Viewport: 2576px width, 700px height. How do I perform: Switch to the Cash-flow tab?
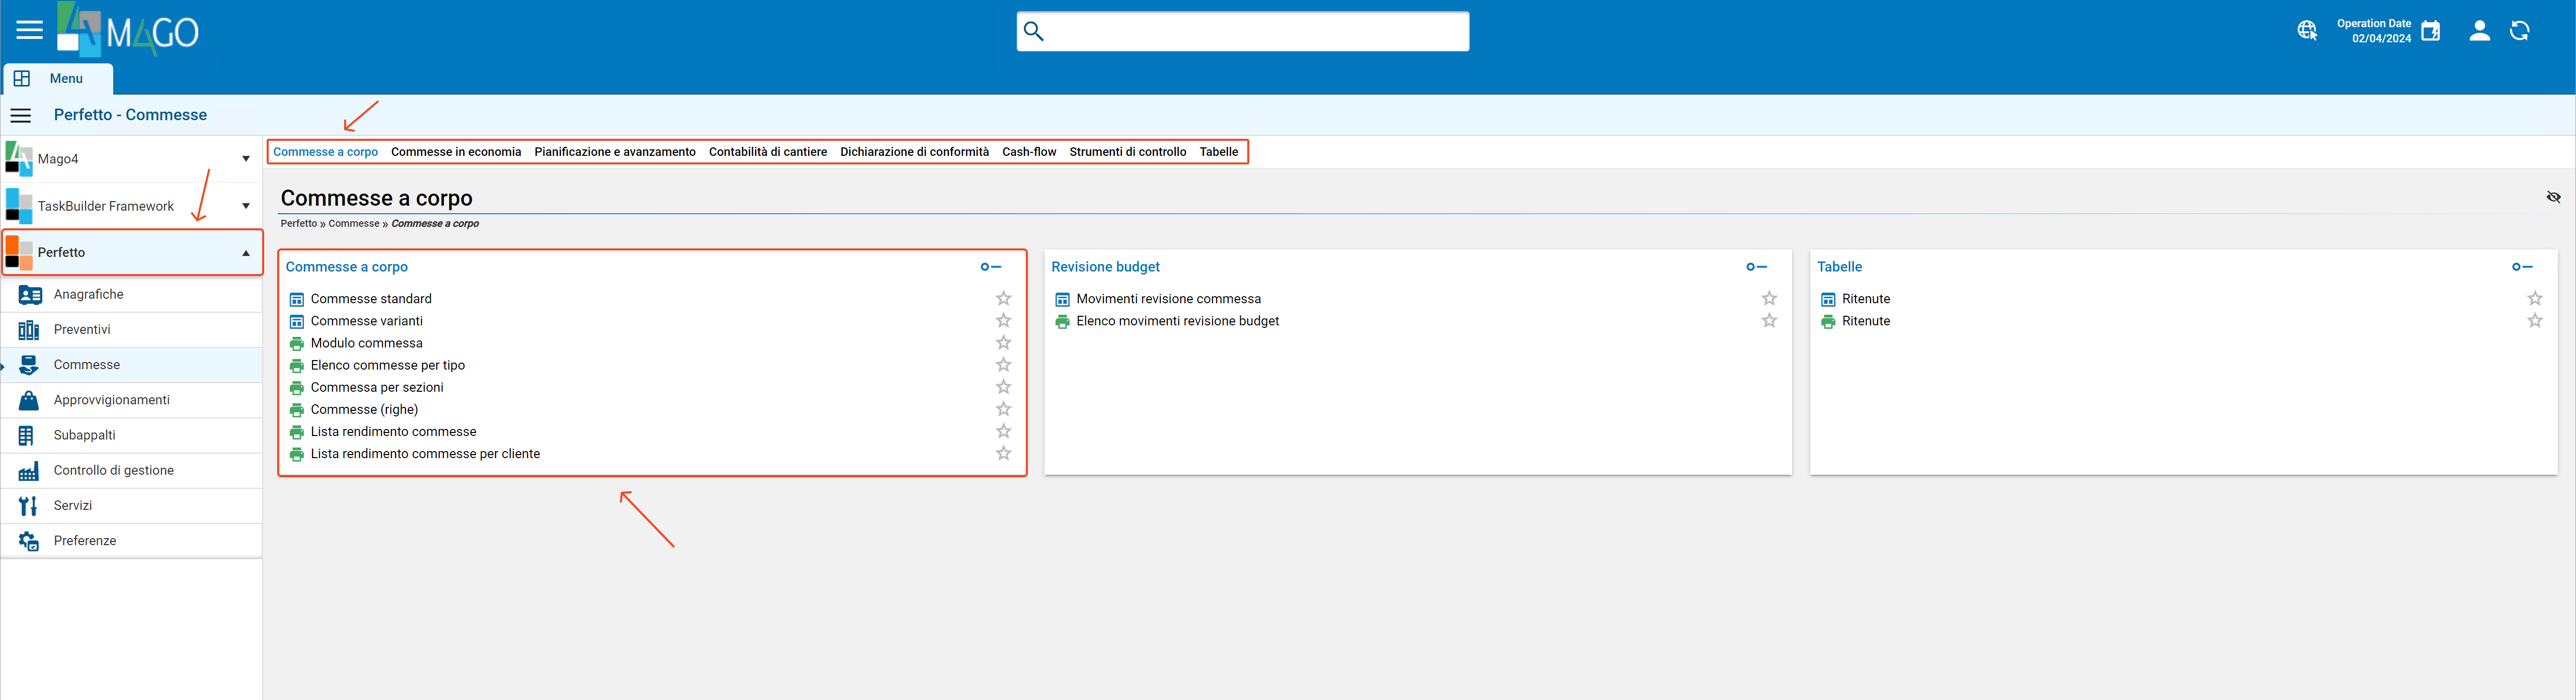(1029, 152)
